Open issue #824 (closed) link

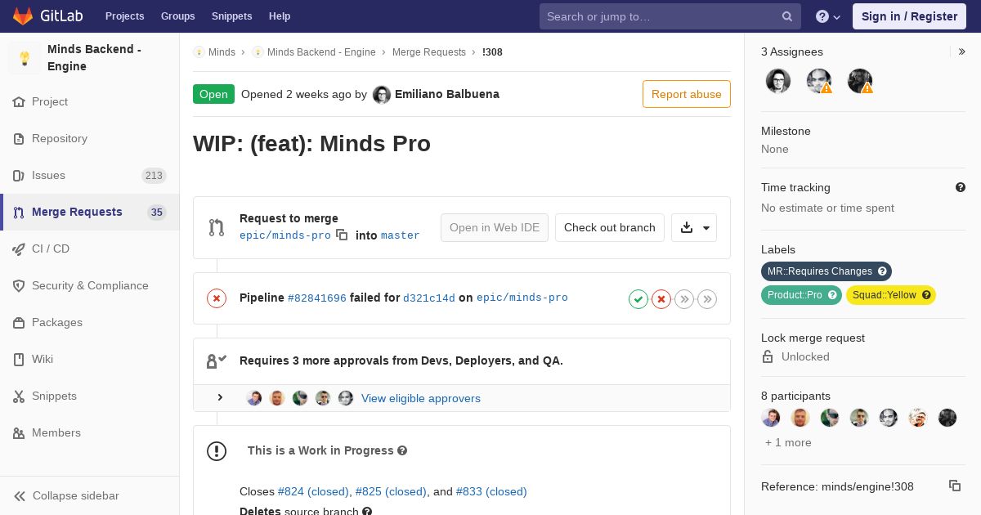(313, 491)
